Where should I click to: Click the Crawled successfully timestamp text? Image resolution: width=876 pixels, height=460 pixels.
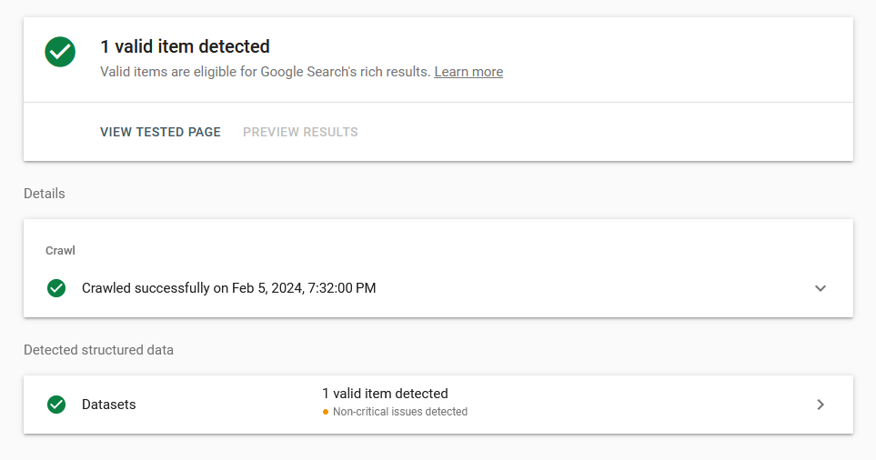[228, 288]
